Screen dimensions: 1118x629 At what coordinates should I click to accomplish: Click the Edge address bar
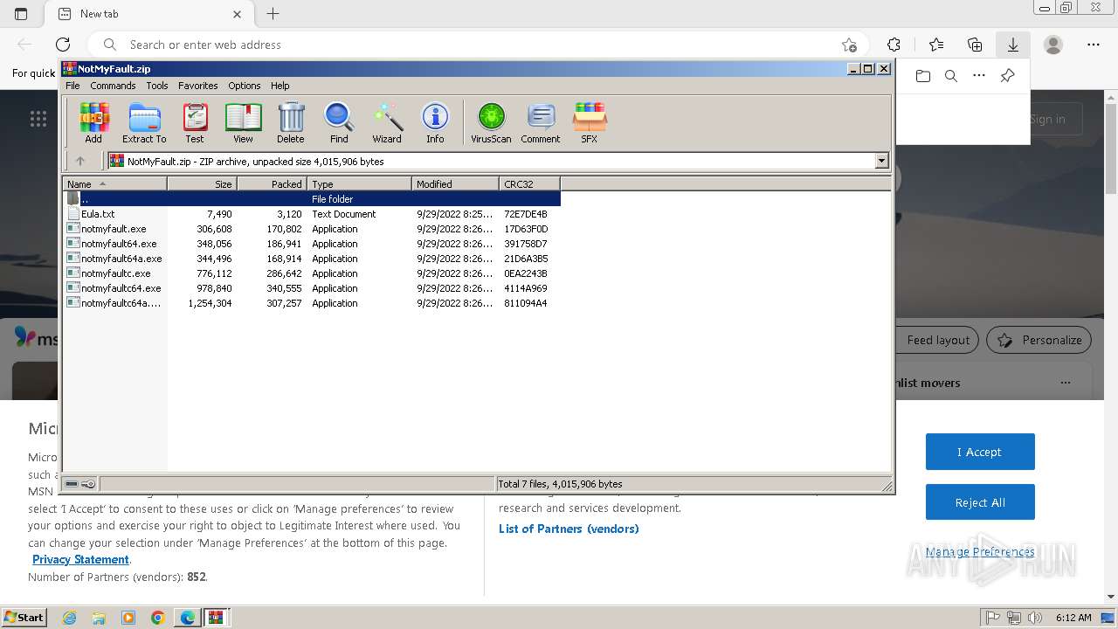(x=476, y=45)
